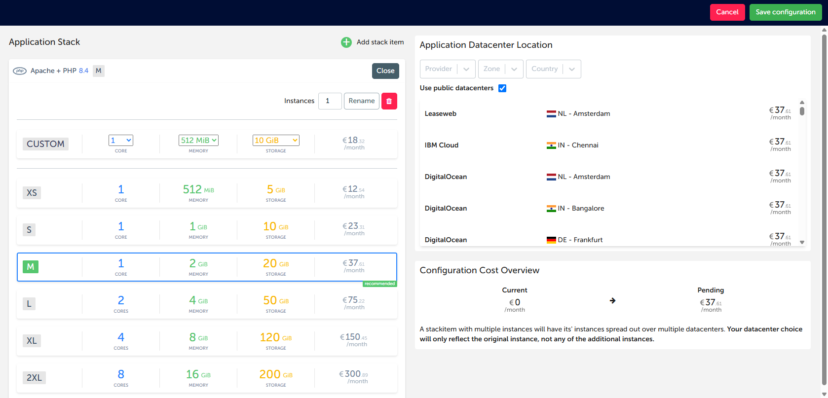Click the PHP logo icon next to Apache
828x398 pixels.
tap(20, 71)
